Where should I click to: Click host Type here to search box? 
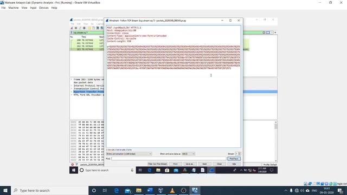(x=49, y=190)
